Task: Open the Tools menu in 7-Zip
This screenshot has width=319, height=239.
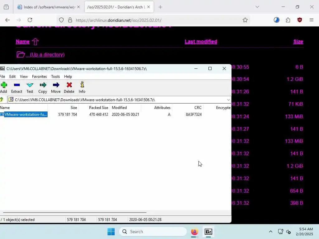Action: click(55, 77)
